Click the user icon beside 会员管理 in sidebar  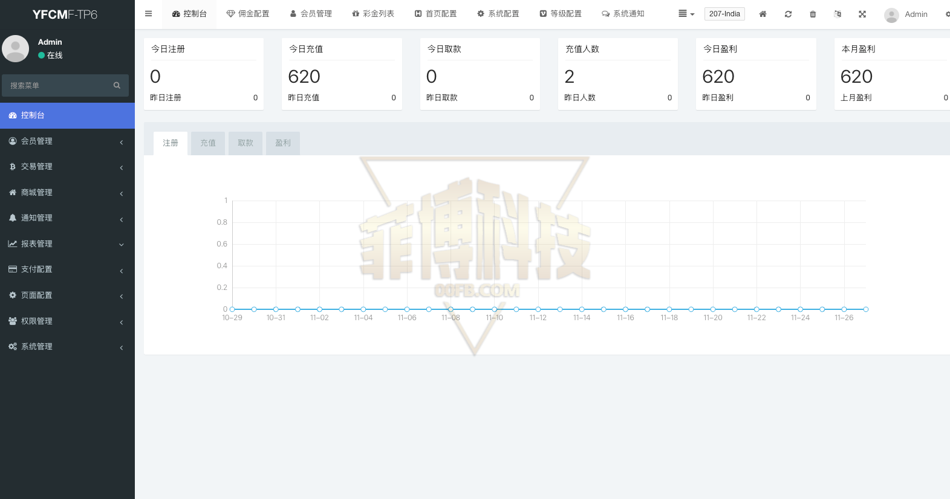(13, 141)
